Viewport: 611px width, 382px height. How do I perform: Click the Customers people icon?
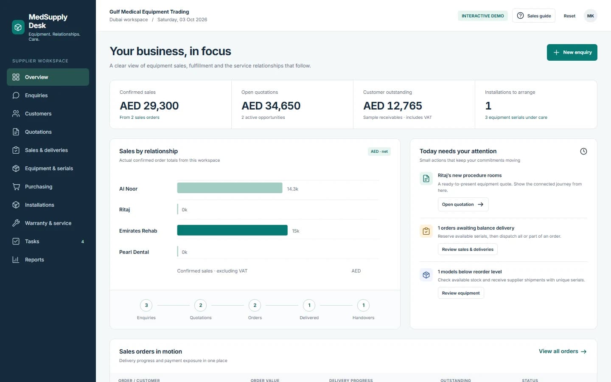coord(16,114)
